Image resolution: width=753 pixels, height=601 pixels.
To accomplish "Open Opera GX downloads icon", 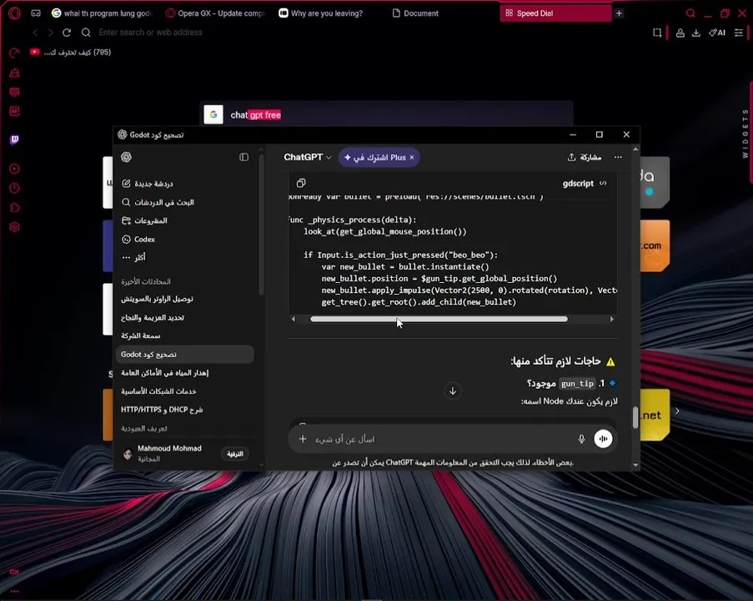I will [x=695, y=33].
